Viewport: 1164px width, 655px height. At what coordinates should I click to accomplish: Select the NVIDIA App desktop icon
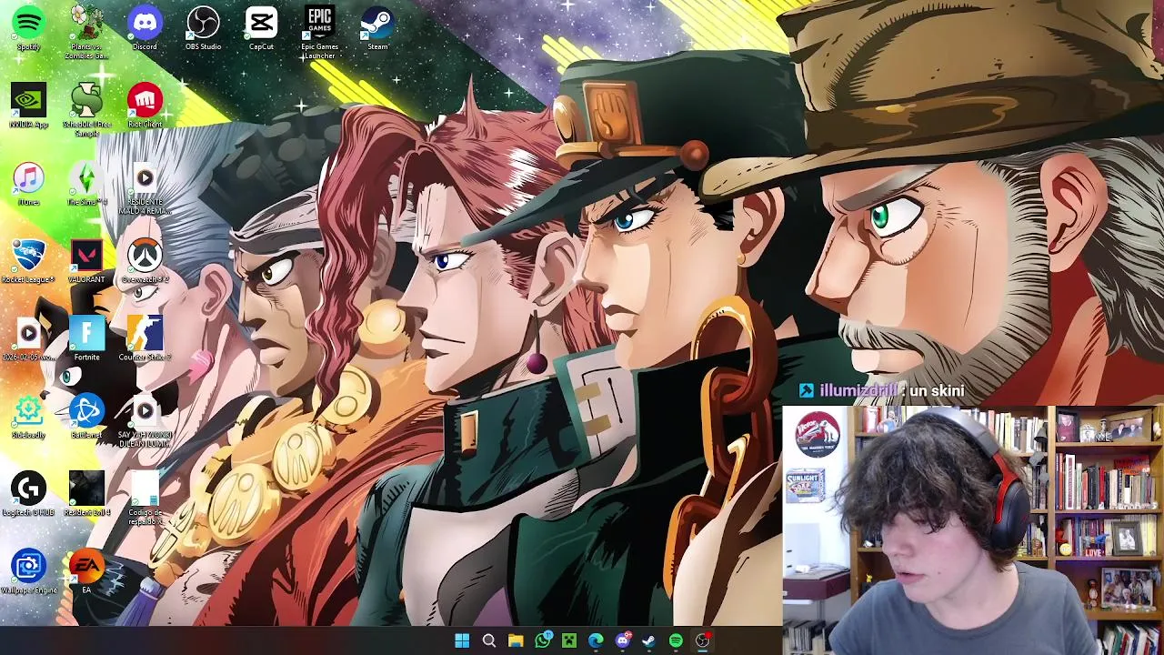[28, 106]
